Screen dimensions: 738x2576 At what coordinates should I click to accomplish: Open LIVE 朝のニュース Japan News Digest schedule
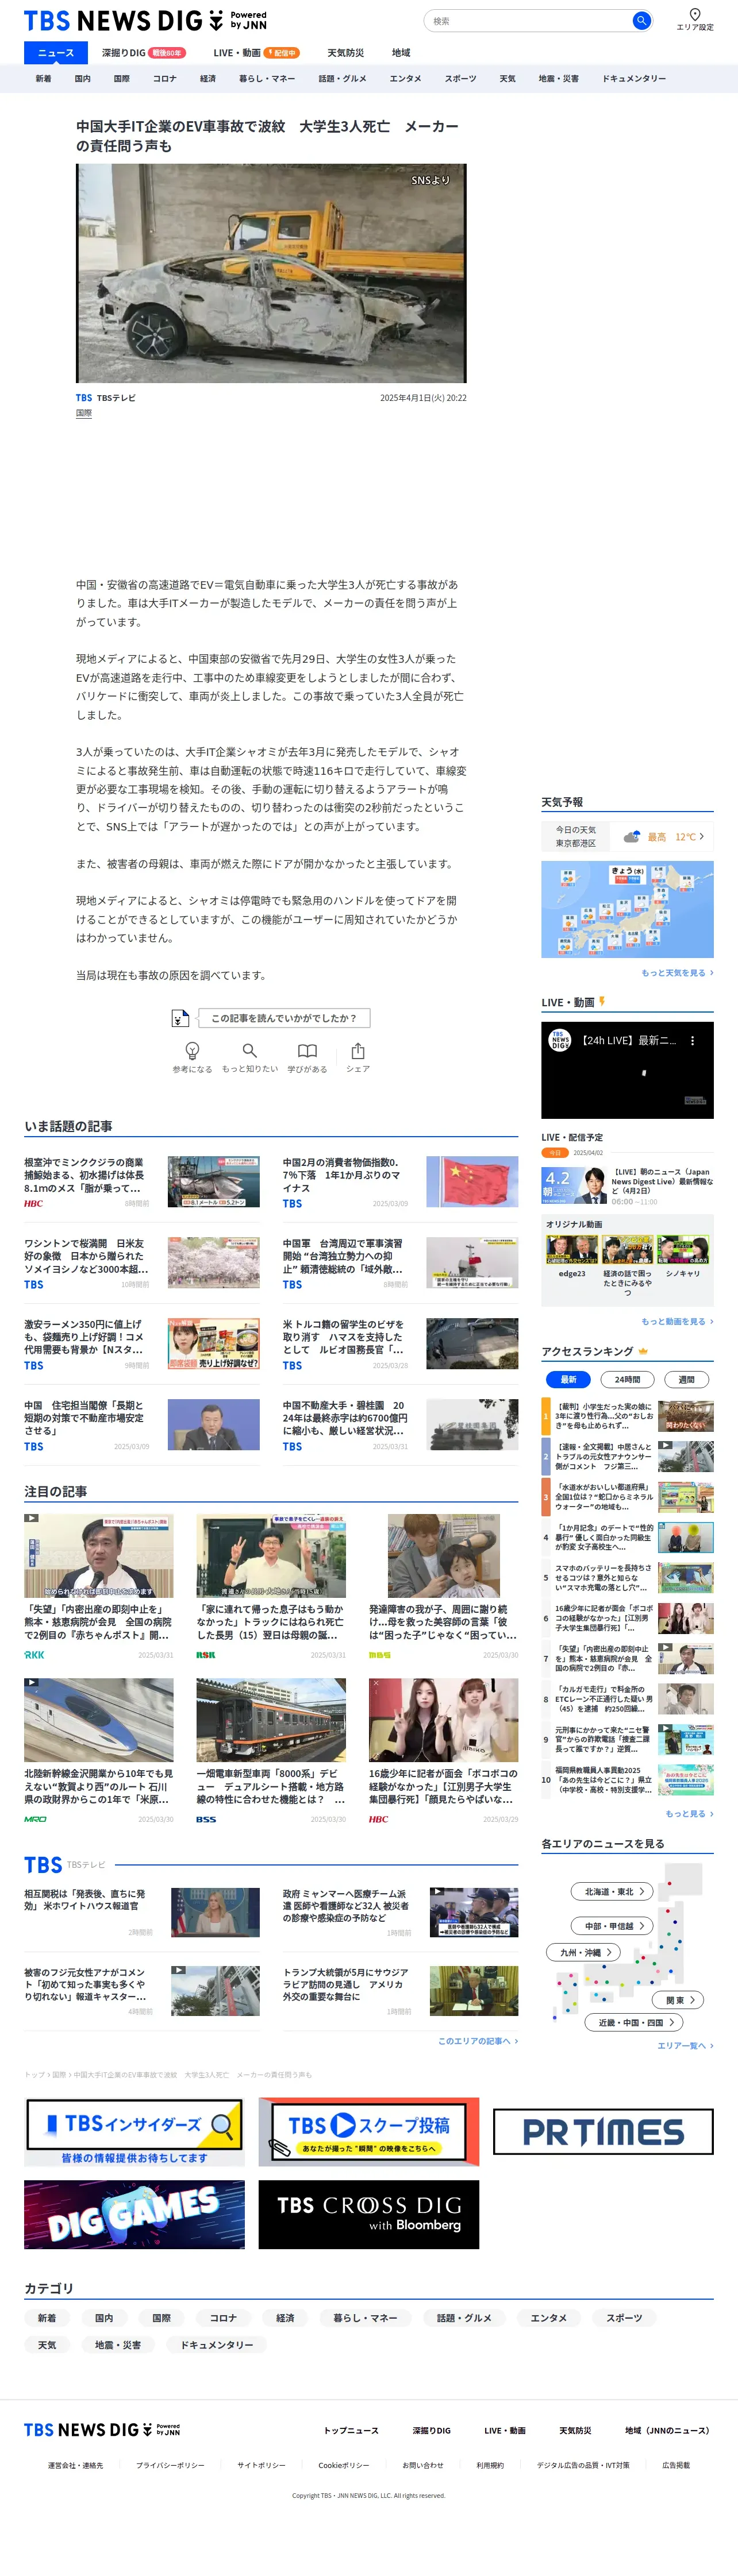point(628,1185)
